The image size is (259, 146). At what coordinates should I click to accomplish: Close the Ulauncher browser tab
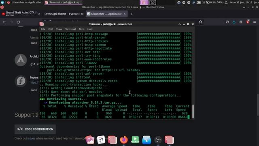tap(125, 14)
